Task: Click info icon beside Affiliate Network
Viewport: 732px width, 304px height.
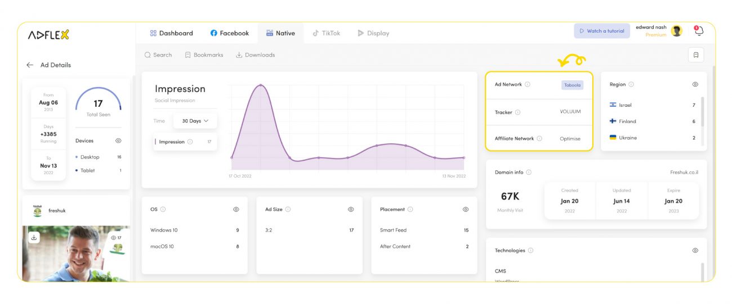Action: click(539, 138)
